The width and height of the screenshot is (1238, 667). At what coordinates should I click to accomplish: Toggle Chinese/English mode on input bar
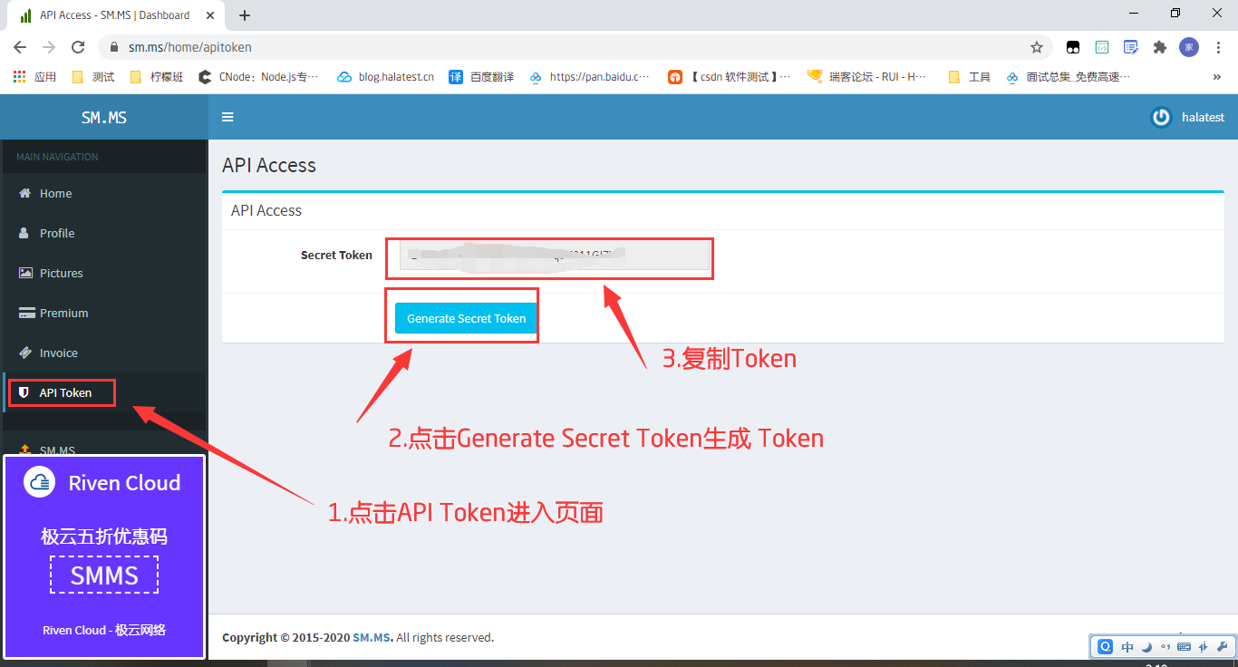[x=1127, y=647]
